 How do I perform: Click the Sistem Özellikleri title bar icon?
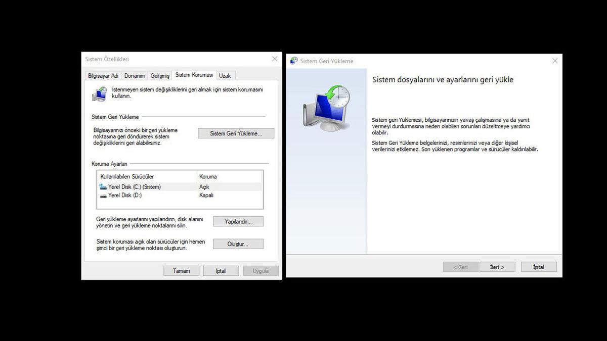point(89,59)
